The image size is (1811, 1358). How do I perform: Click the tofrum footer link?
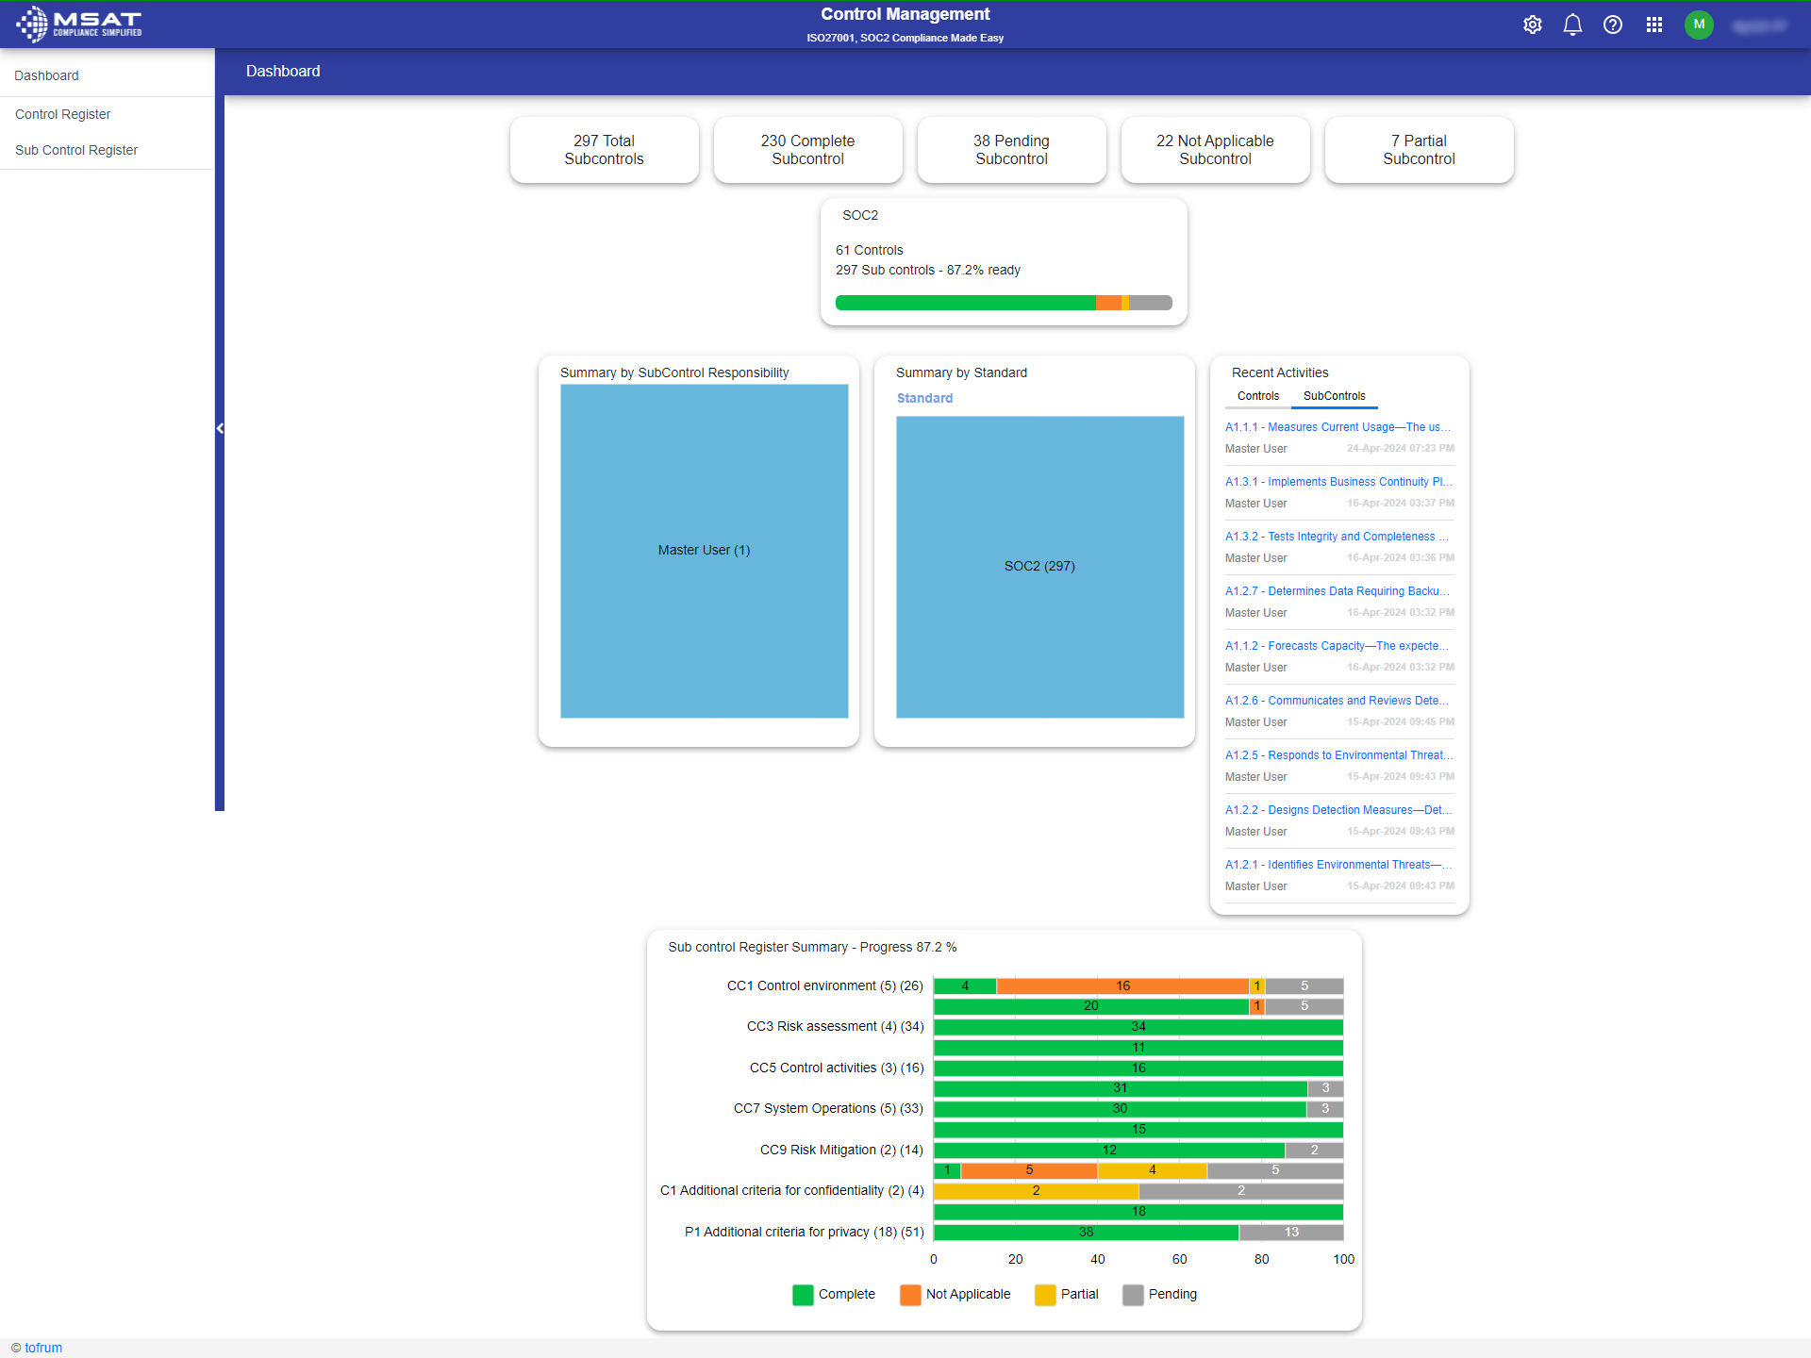[43, 1348]
